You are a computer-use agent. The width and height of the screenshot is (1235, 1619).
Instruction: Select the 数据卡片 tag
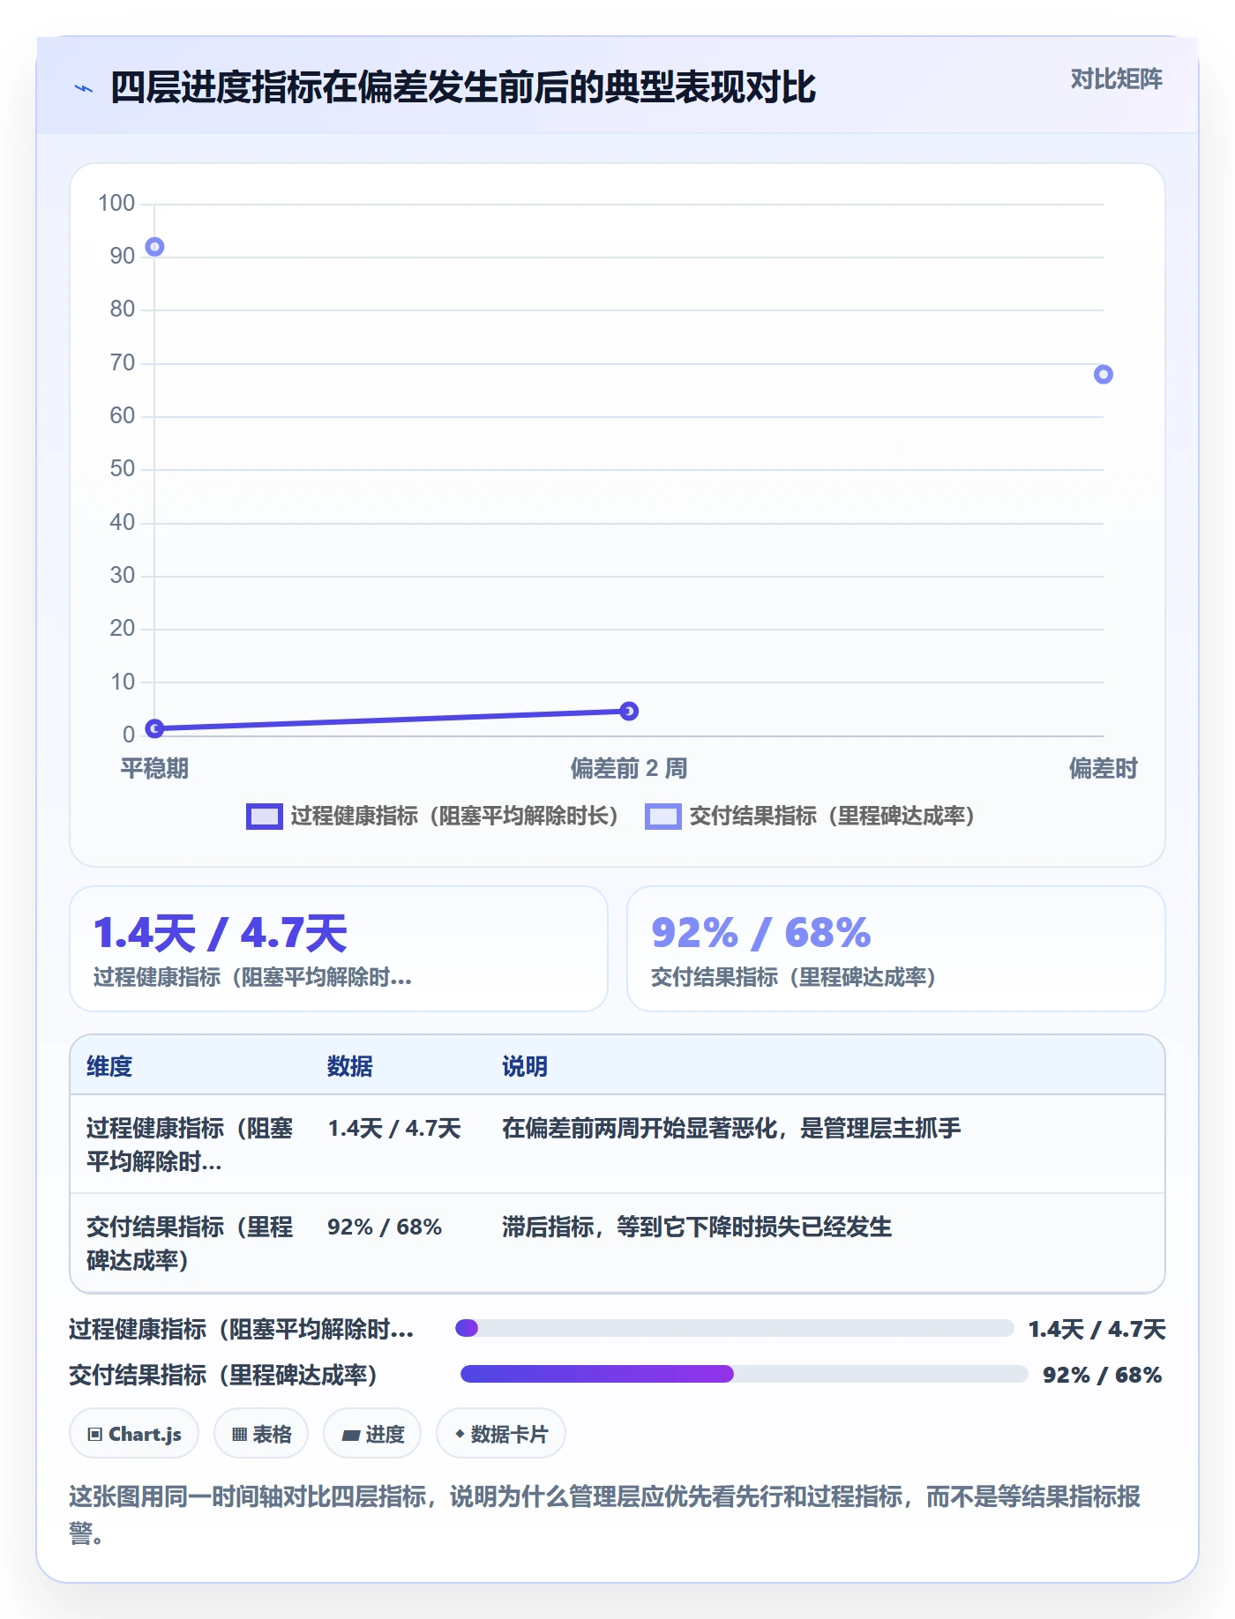point(501,1434)
